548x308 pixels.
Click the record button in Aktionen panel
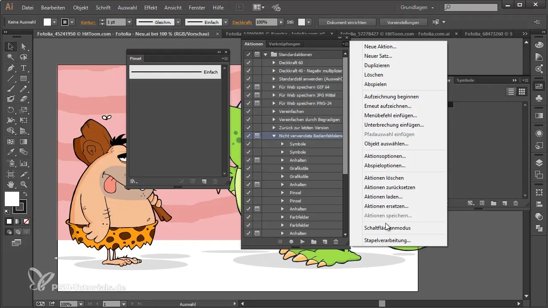pyautogui.click(x=291, y=242)
